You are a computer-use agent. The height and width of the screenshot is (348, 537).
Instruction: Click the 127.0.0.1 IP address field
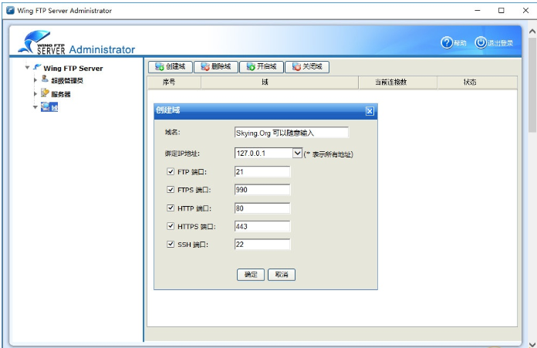pos(264,153)
